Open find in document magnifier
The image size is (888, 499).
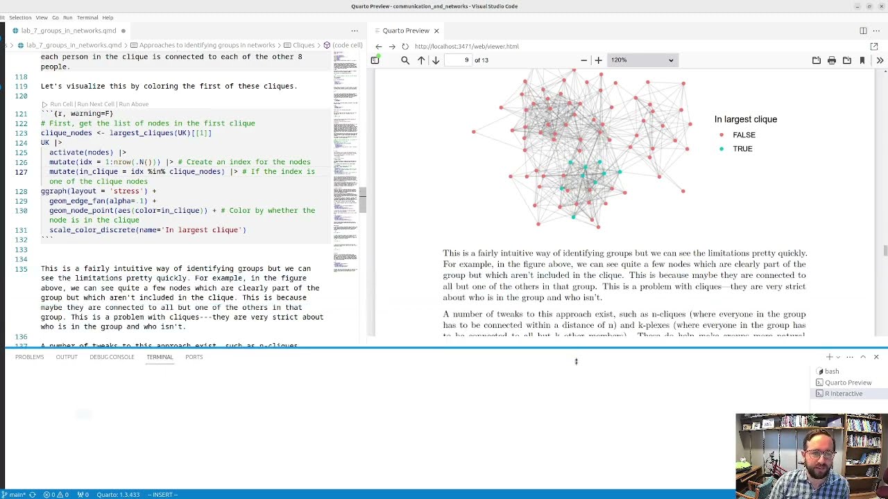click(x=405, y=60)
